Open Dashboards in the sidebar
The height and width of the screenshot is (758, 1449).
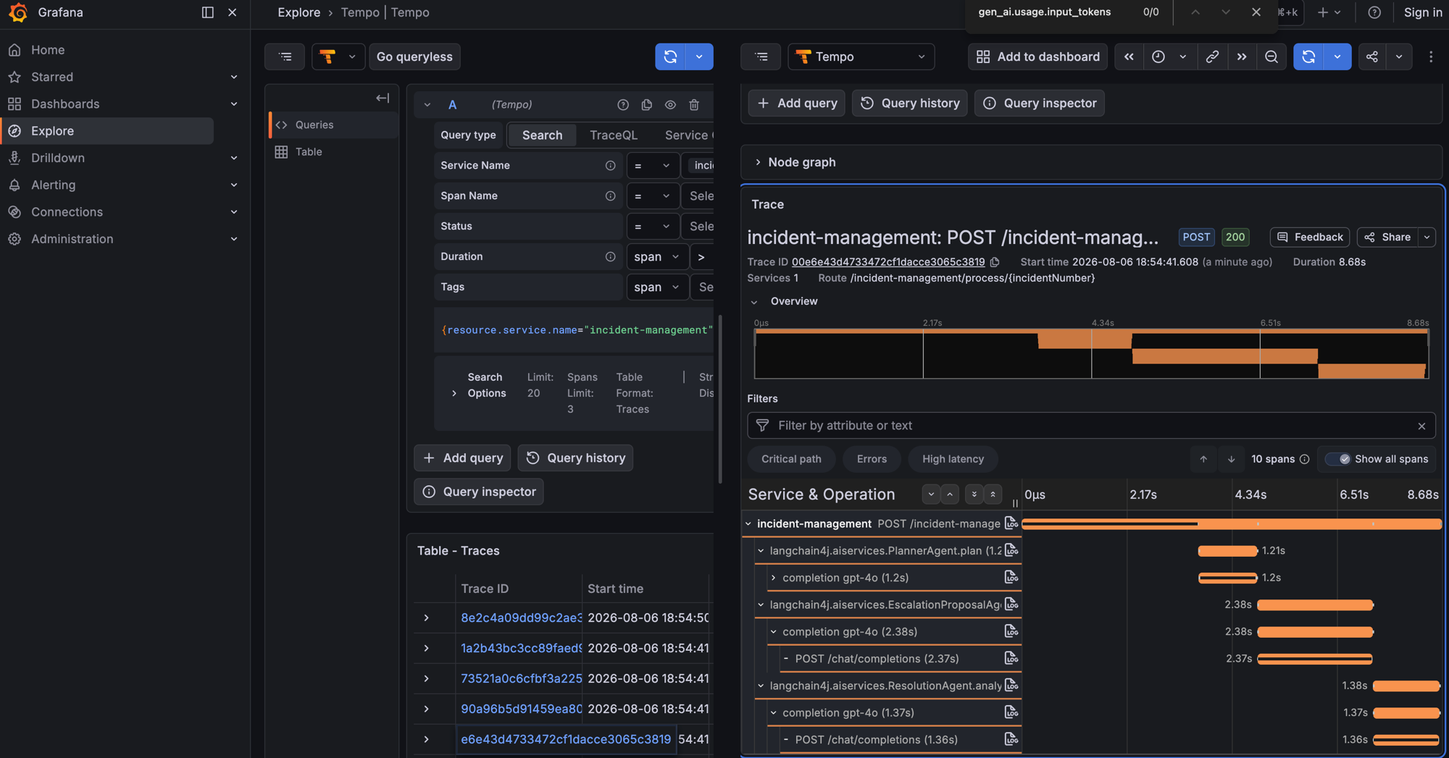coord(65,104)
